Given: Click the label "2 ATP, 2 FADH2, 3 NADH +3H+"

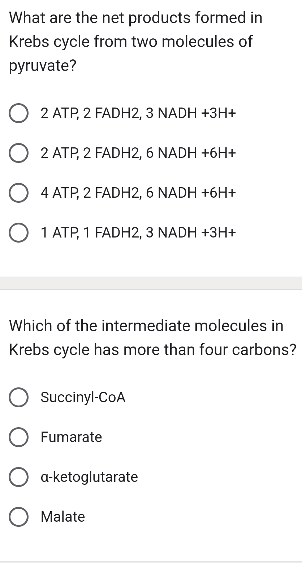Looking at the screenshot, I should click(x=138, y=113).
